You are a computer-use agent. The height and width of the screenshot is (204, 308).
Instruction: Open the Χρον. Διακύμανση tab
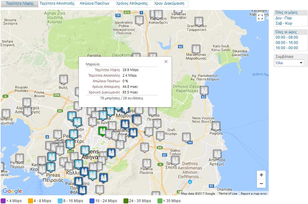[169, 3]
